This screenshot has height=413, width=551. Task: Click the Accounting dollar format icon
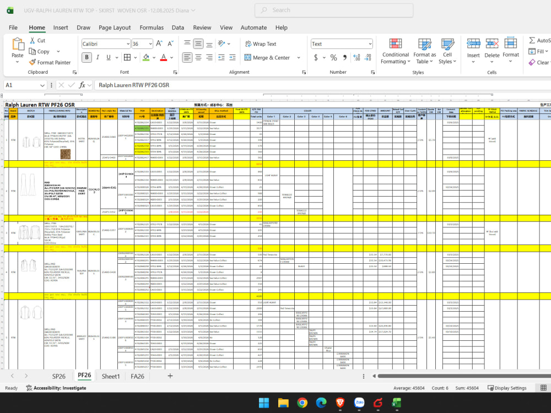tap(316, 57)
